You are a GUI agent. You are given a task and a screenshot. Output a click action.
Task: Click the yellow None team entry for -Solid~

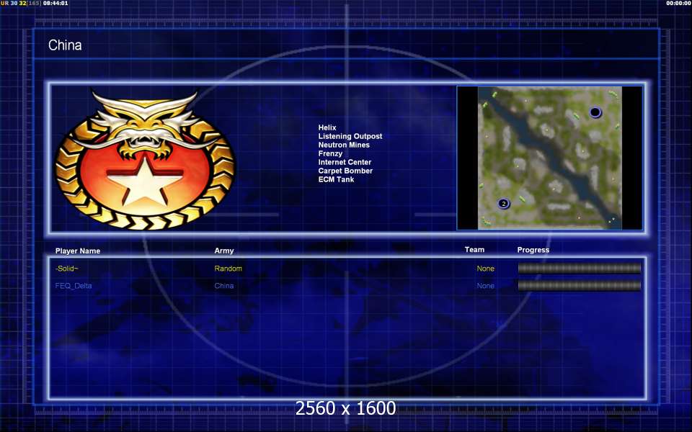pos(485,269)
